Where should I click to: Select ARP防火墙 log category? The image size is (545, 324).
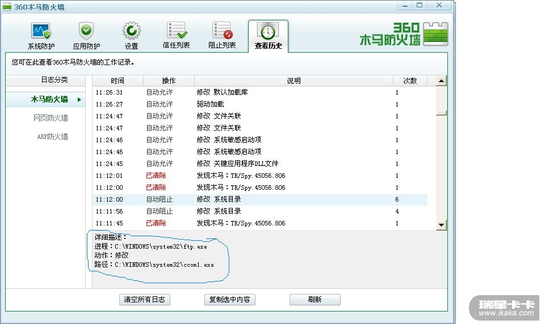tap(52, 137)
